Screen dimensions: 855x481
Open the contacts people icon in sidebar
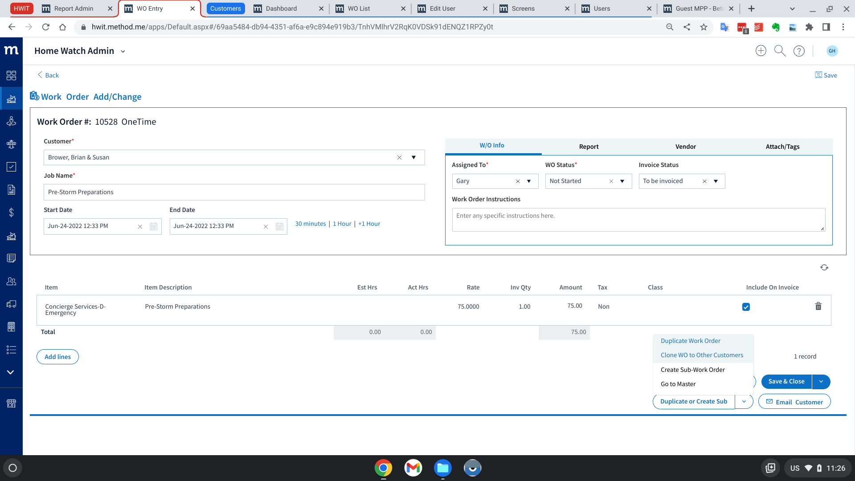point(11,281)
